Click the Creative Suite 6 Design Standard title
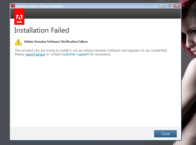 point(39,6)
